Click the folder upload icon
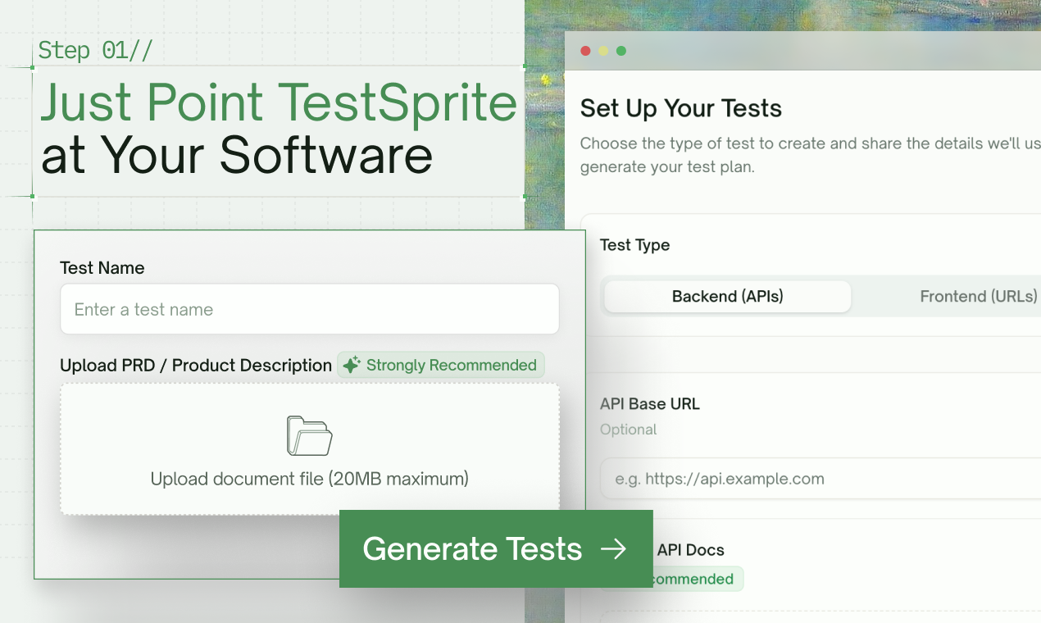This screenshot has height=623, width=1041. (x=309, y=435)
